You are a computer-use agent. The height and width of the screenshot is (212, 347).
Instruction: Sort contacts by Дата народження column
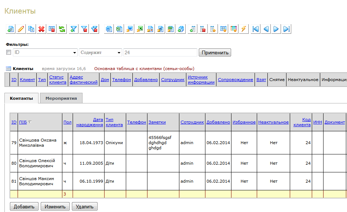click(x=90, y=122)
